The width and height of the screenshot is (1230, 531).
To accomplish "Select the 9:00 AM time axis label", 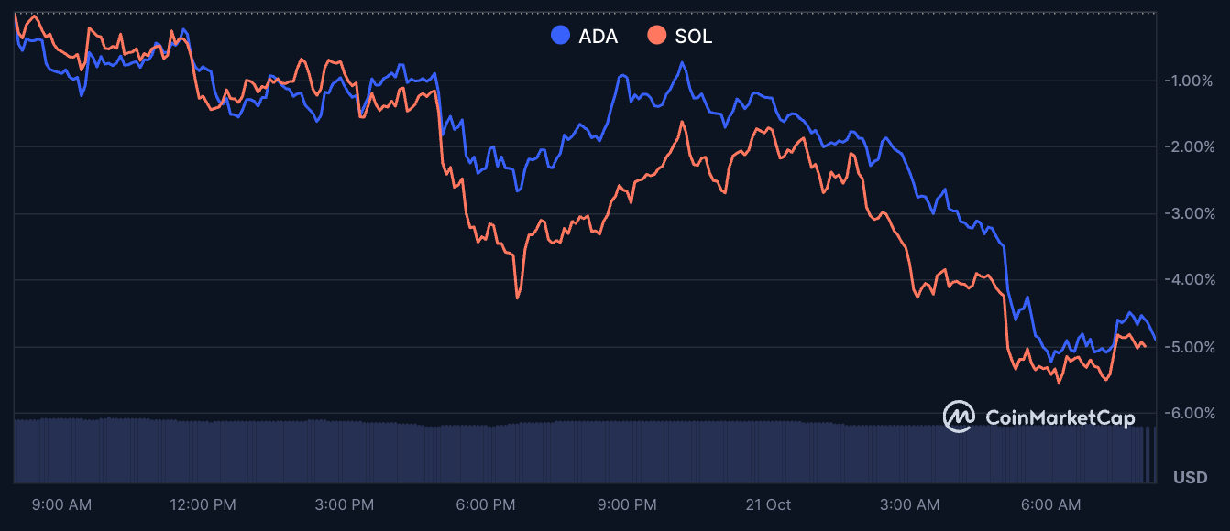I will (x=61, y=504).
